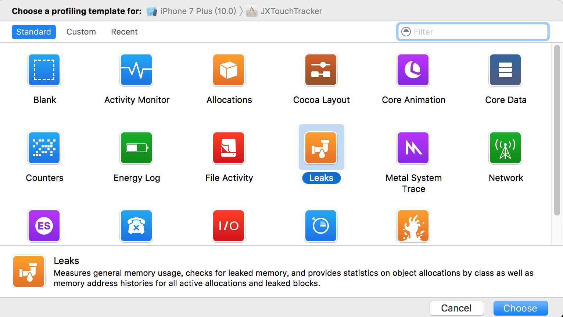This screenshot has width=563, height=317.
Task: Select the red I/O template icon
Action: click(229, 226)
